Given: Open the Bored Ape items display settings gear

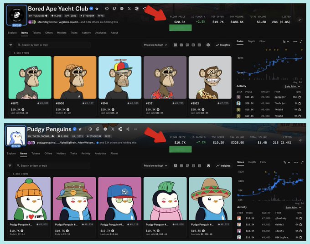Looking at the screenshot, I should point(208,45).
